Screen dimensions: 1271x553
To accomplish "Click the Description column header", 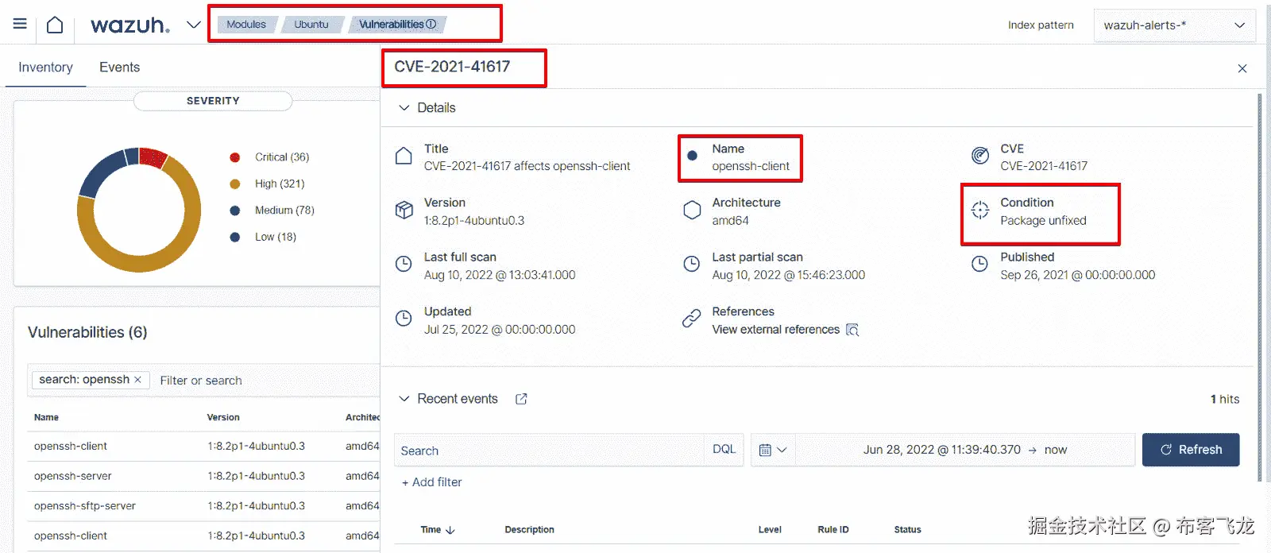I will coord(529,529).
